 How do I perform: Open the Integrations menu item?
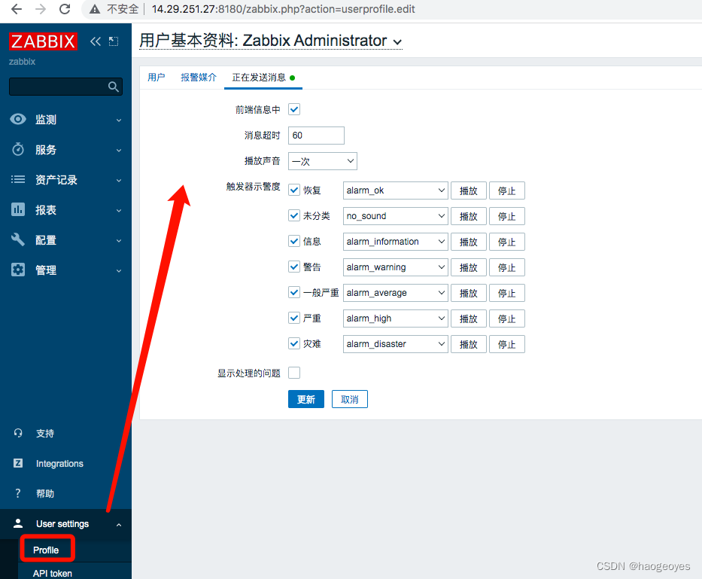coord(59,463)
